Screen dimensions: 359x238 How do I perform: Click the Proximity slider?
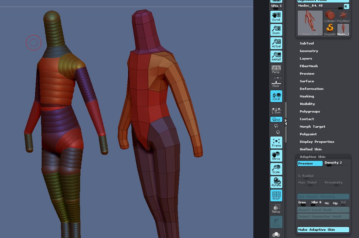337,183
